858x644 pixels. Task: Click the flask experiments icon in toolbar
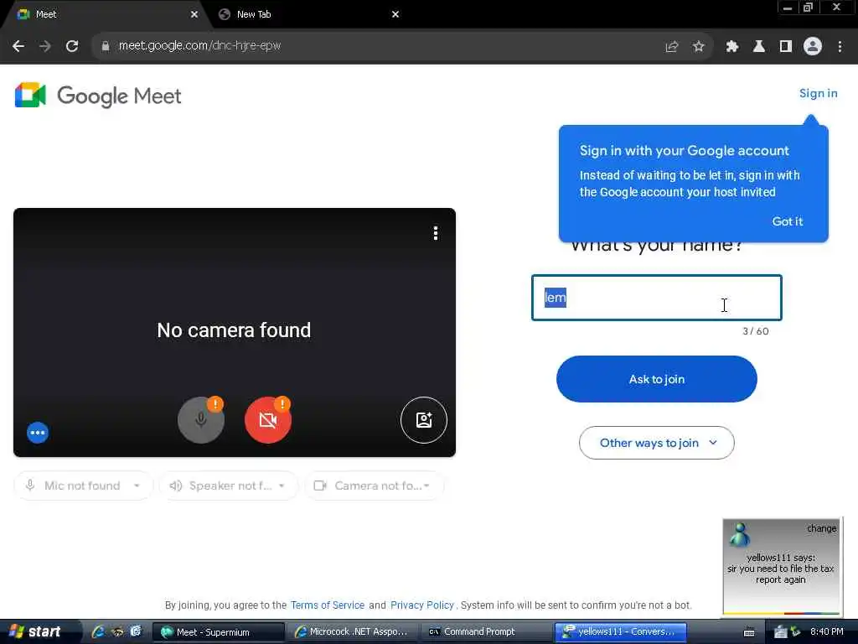coord(759,47)
